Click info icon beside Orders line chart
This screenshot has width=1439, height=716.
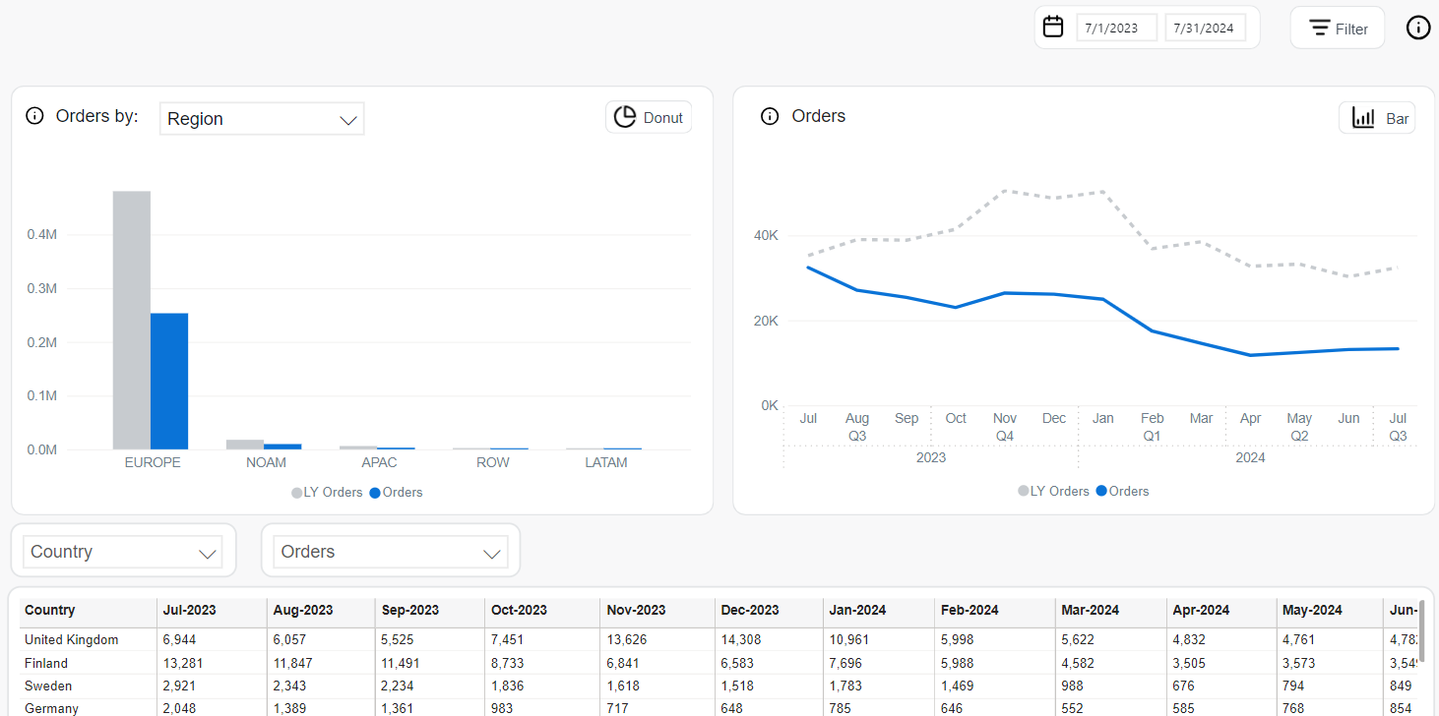pyautogui.click(x=770, y=116)
